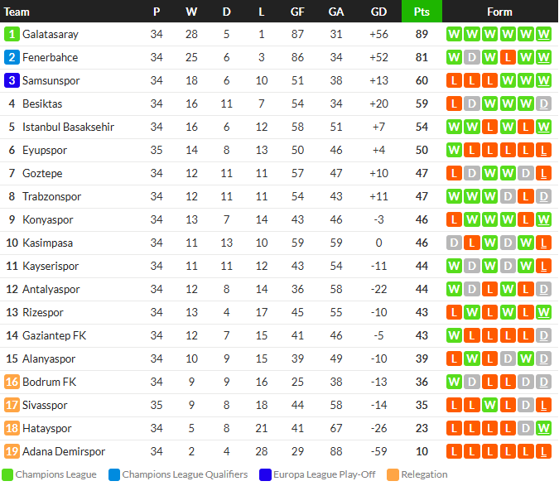The height and width of the screenshot is (486, 559).
Task: Click the Champions League legend swatch
Action: click(x=7, y=474)
